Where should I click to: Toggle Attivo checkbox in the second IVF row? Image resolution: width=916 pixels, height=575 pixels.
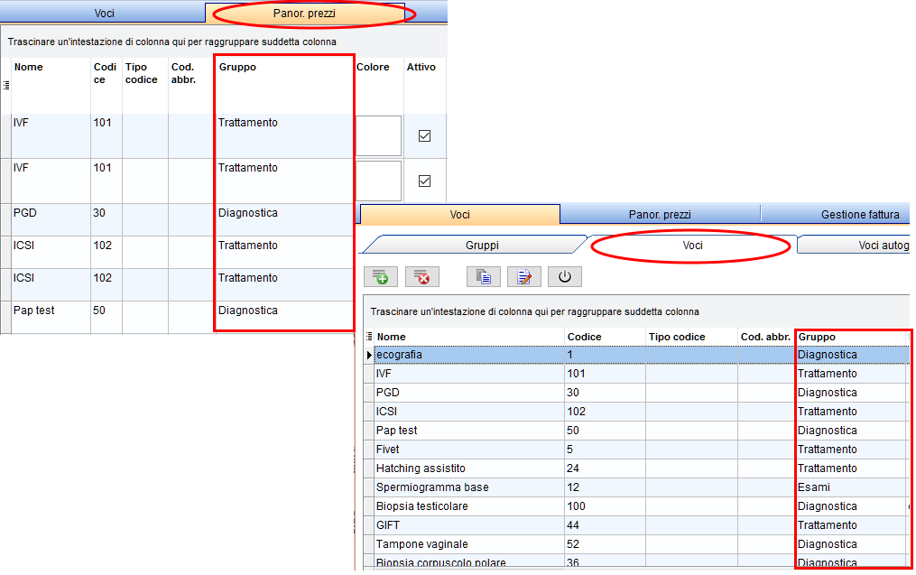click(x=425, y=181)
